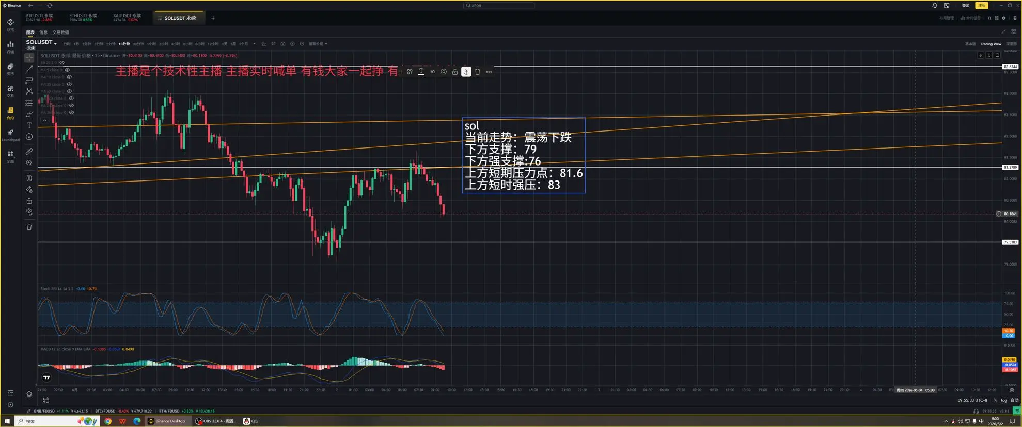Select the parallel lines drawing tool

click(x=29, y=80)
